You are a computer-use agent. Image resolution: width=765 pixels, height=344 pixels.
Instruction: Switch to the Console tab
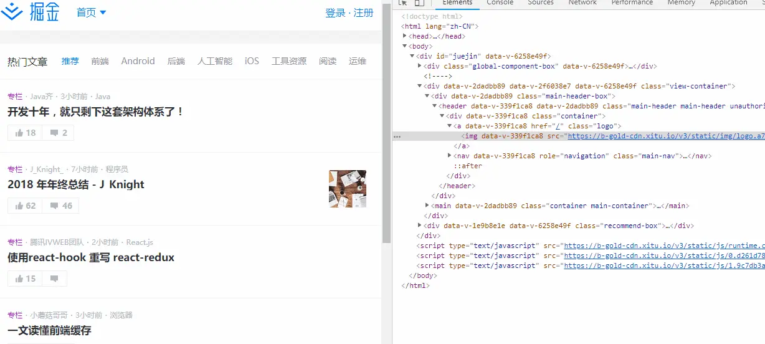coord(500,3)
